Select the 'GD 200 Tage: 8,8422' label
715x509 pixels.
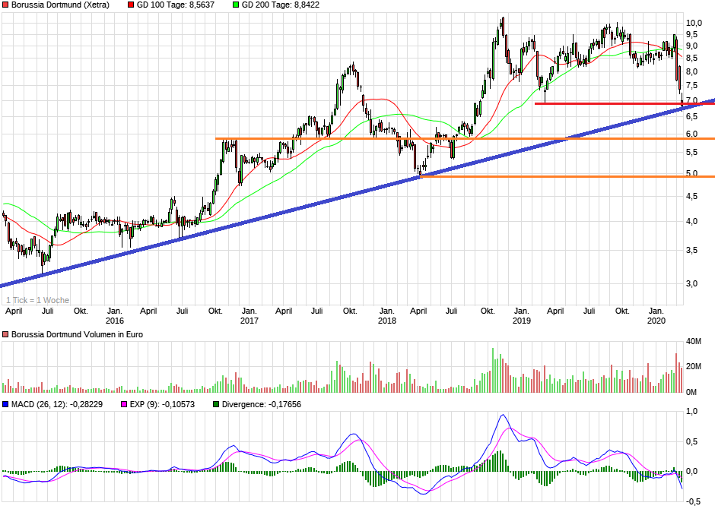point(281,5)
